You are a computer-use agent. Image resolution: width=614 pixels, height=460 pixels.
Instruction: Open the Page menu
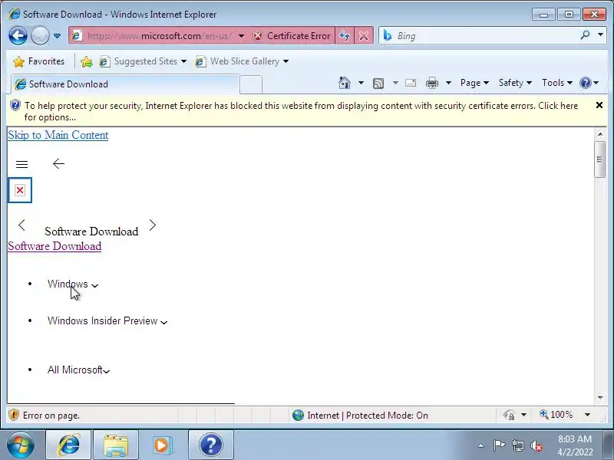coord(474,83)
